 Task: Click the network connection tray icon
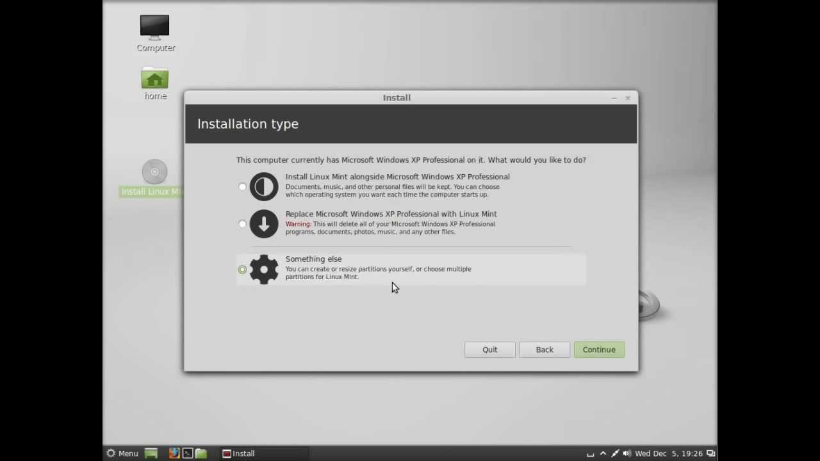coord(615,453)
